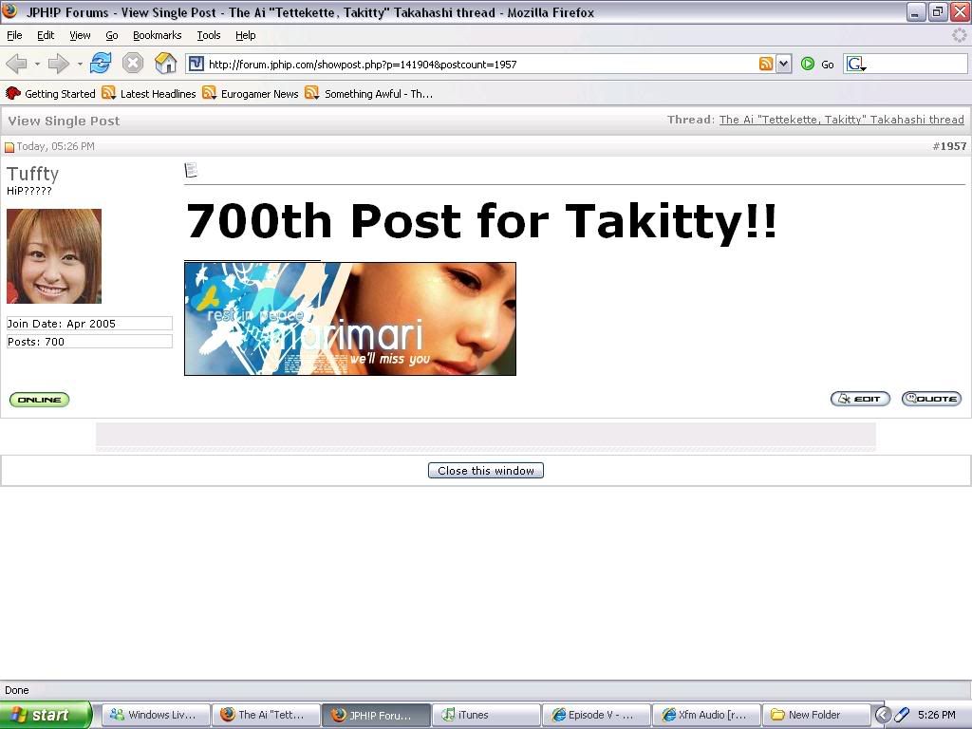The image size is (972, 729).
Task: Open the Back history dropdown arrow
Action: tap(37, 64)
